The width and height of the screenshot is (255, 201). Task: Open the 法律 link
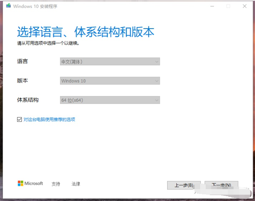[76, 184]
